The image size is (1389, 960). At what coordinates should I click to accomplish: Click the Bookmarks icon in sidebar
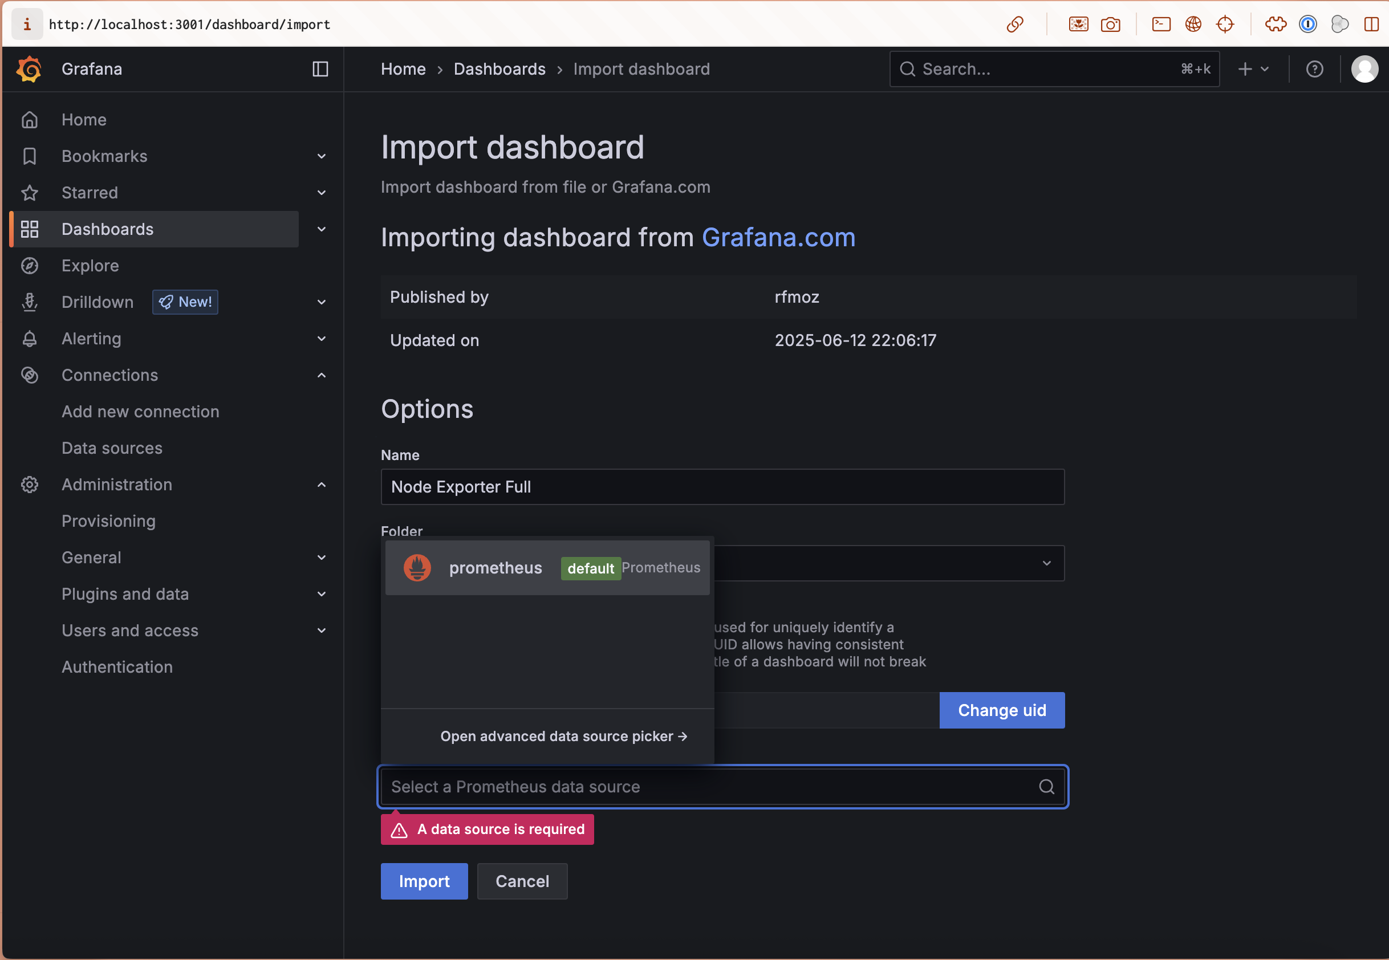point(30,156)
